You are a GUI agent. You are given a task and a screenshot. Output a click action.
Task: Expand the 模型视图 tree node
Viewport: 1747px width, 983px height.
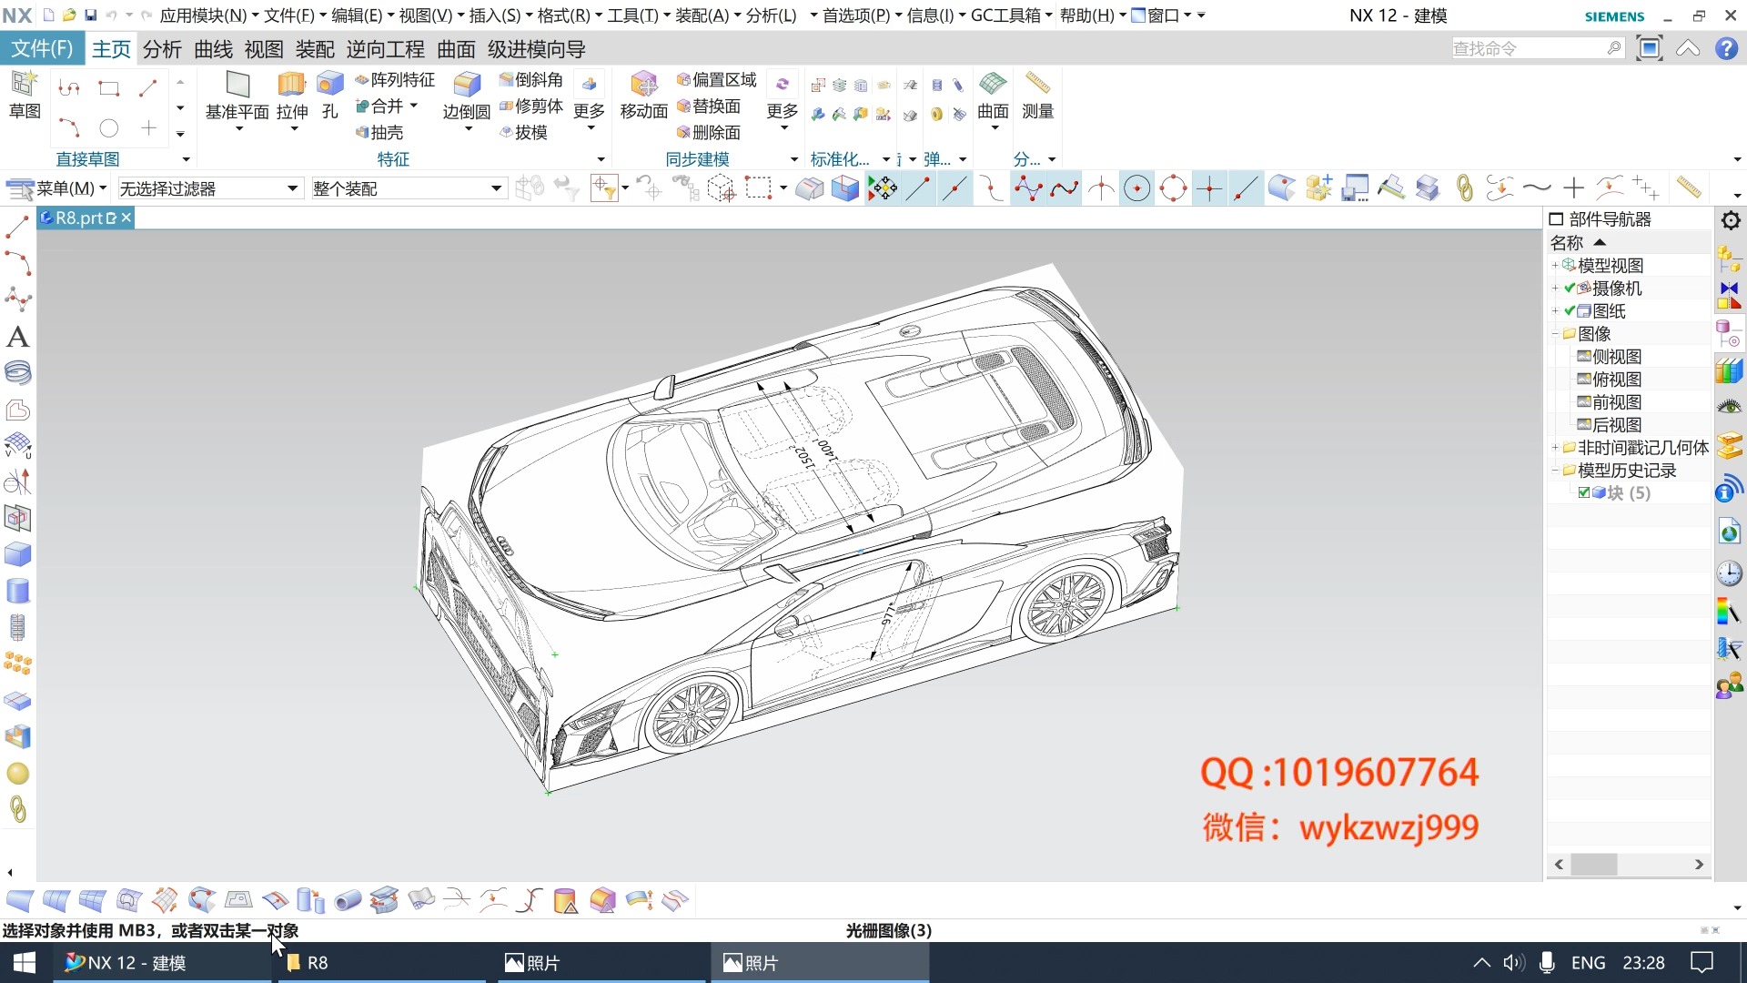click(x=1554, y=265)
